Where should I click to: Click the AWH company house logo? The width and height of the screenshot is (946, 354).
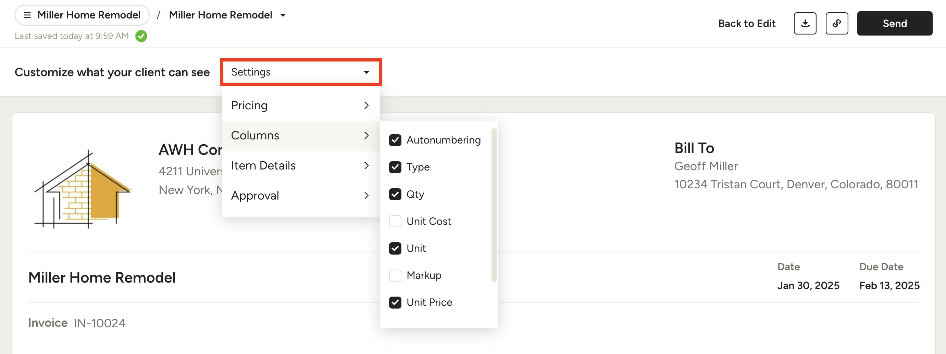pos(83,189)
